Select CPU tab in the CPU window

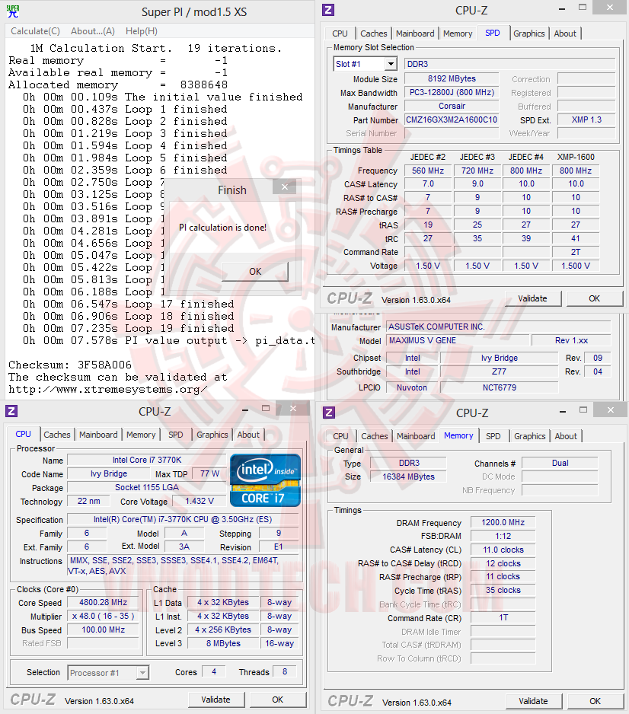coord(24,434)
